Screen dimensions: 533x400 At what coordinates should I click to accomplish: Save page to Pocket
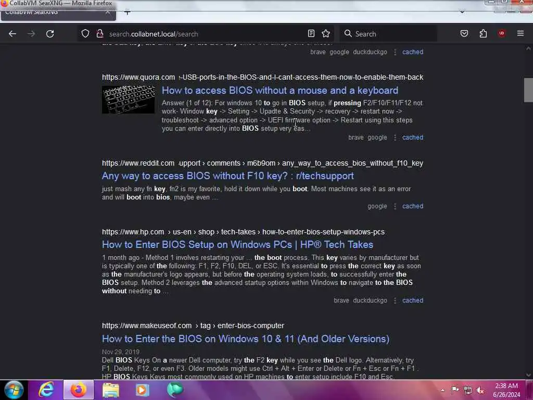click(464, 33)
